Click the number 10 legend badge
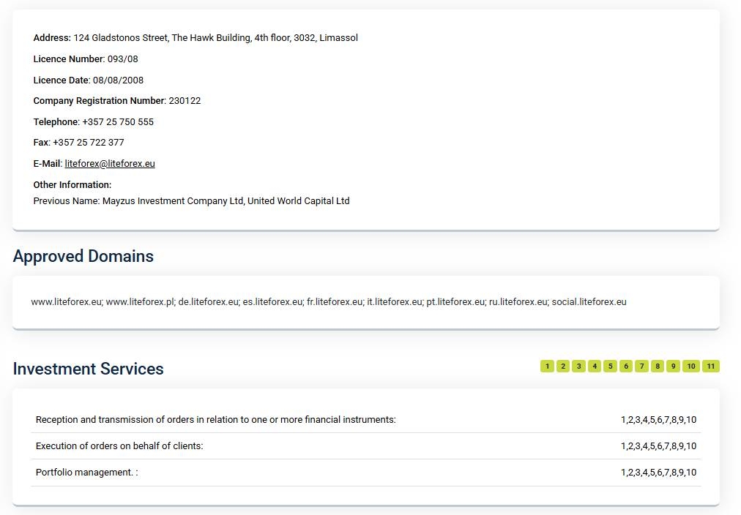 pos(690,366)
